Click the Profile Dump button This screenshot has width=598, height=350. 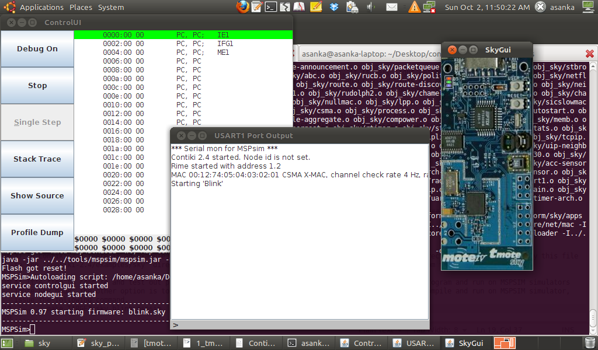click(x=37, y=232)
